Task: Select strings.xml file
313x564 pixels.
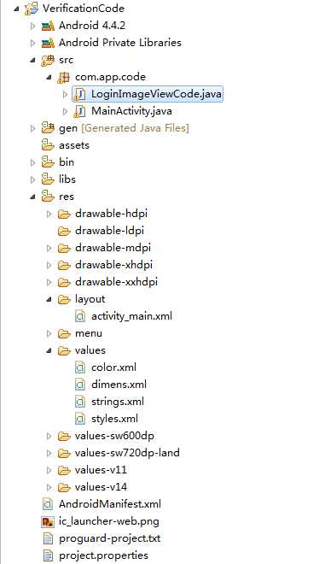Action: point(118,402)
